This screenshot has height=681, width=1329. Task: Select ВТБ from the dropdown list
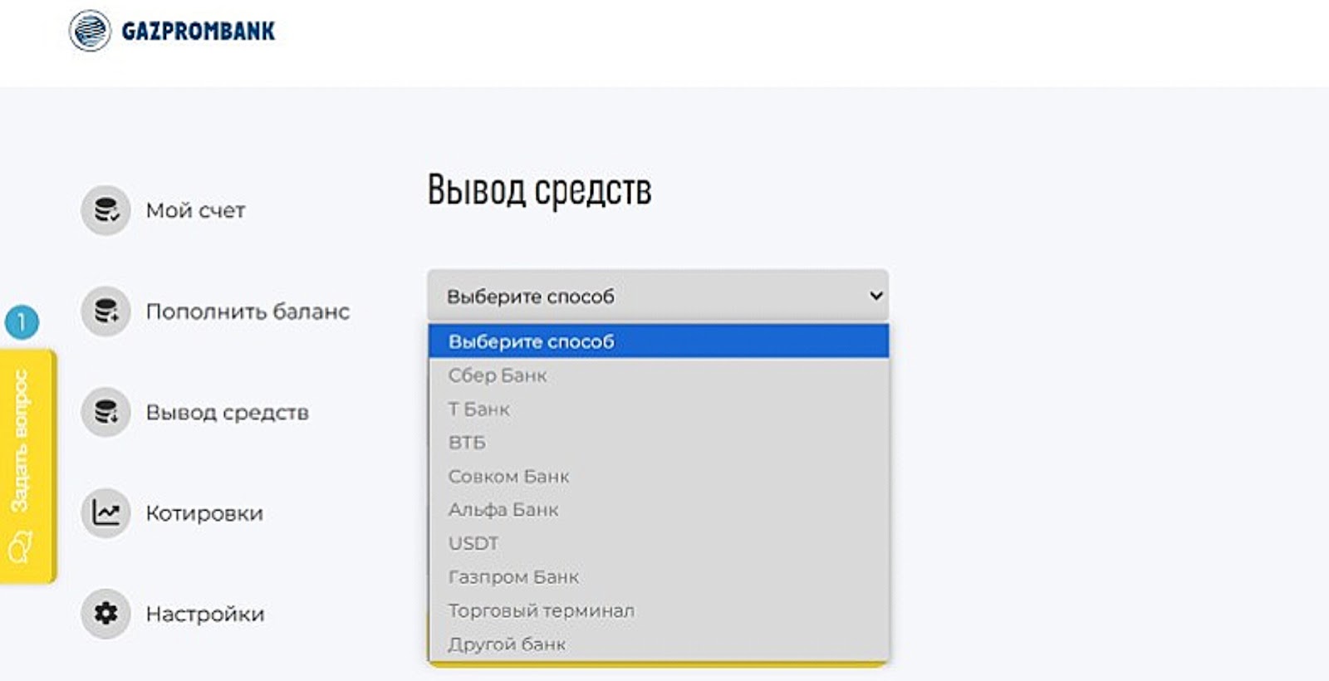tap(659, 443)
